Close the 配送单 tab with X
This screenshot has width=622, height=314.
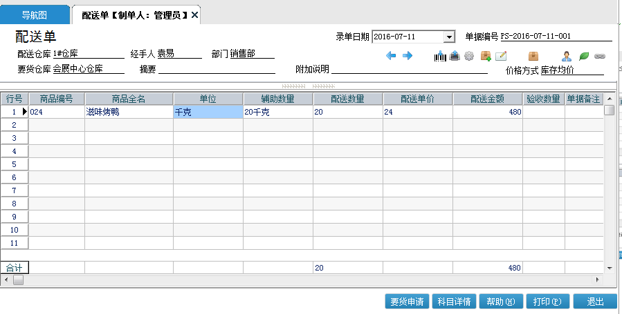(194, 15)
